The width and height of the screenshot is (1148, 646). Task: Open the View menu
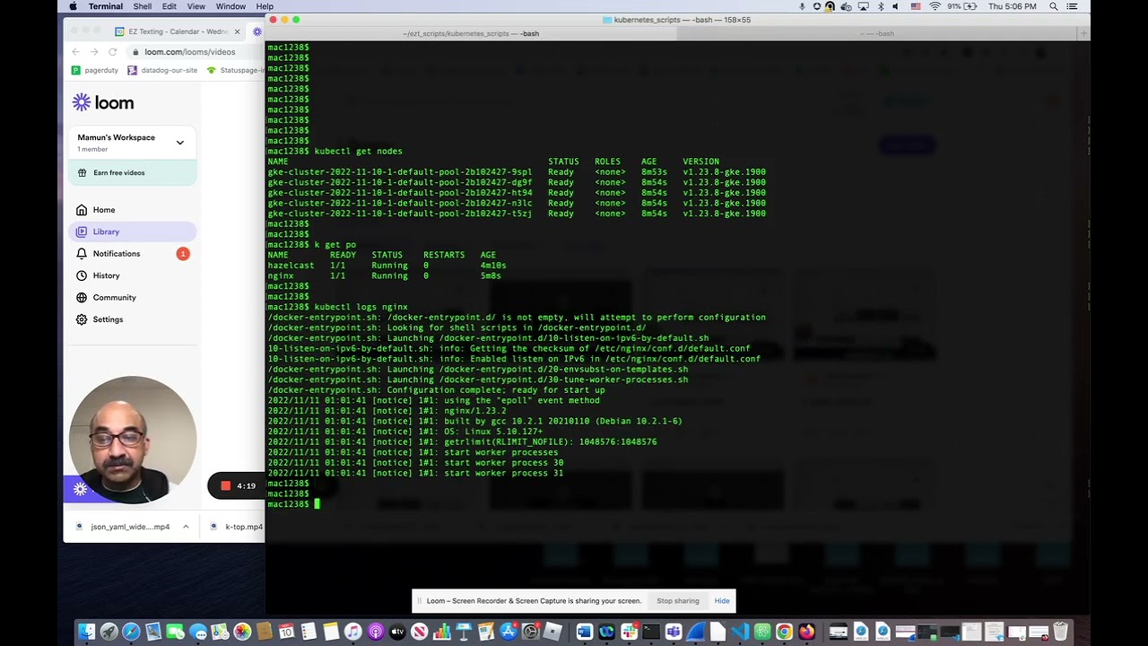coord(196,6)
